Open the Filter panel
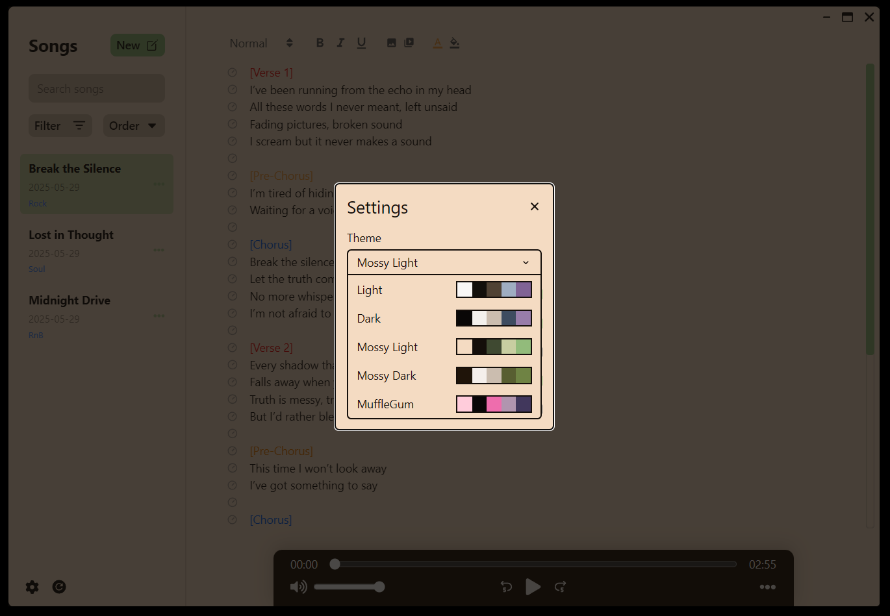Screen dimensions: 890x616 60,125
